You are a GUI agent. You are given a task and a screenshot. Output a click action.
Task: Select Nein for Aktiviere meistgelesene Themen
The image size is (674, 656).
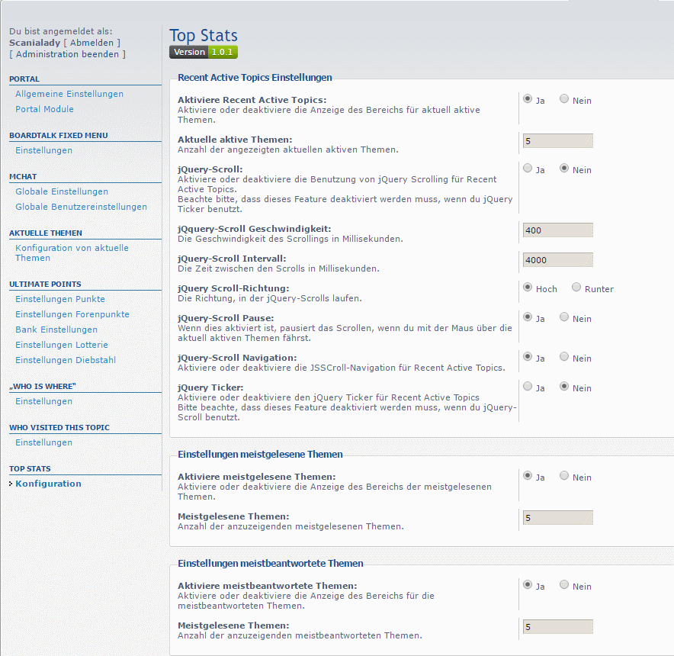[x=564, y=476]
